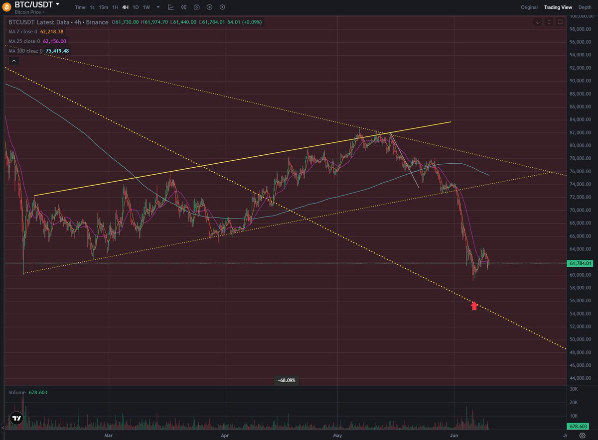Expand more time intervals dropdown arrow
The height and width of the screenshot is (440, 598).
[158, 7]
